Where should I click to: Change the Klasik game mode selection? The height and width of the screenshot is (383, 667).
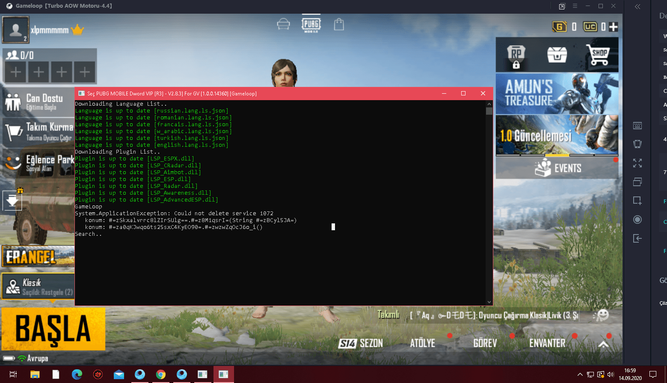point(38,286)
